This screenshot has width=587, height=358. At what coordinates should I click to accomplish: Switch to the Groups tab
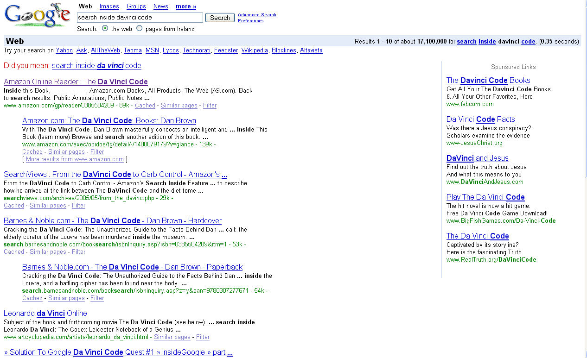pyautogui.click(x=136, y=6)
